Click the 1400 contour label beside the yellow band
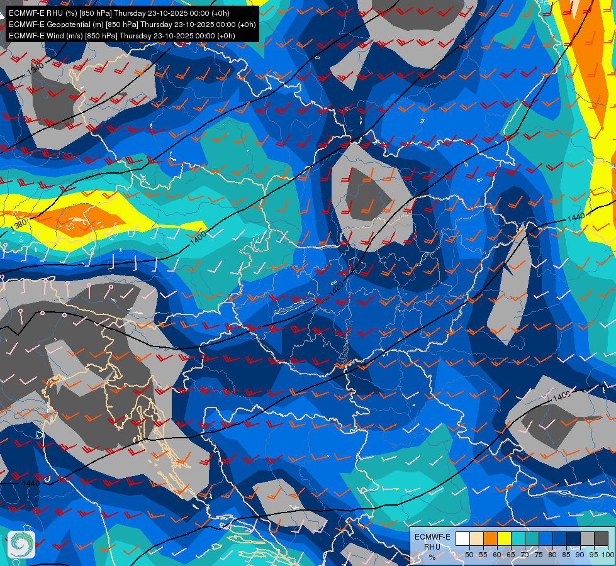The image size is (616, 566). click(x=198, y=238)
